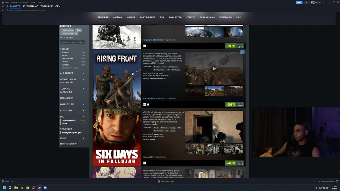Show hidden system tray icons
340x191 pixels.
(x=312, y=188)
